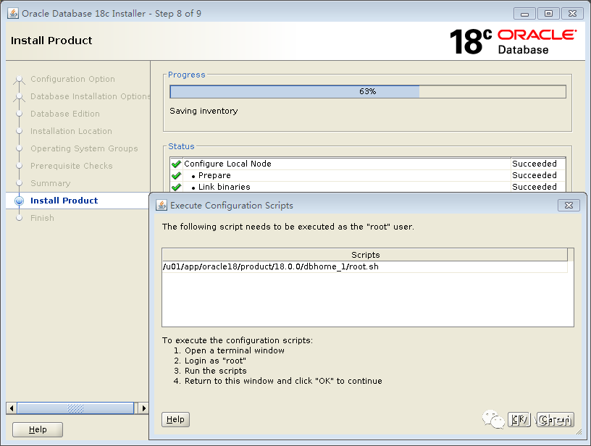Select the root.sh script path row

pos(365,266)
